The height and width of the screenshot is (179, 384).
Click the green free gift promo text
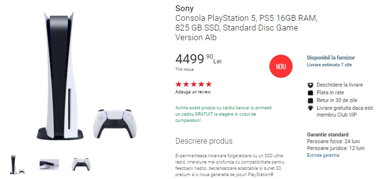(x=223, y=114)
